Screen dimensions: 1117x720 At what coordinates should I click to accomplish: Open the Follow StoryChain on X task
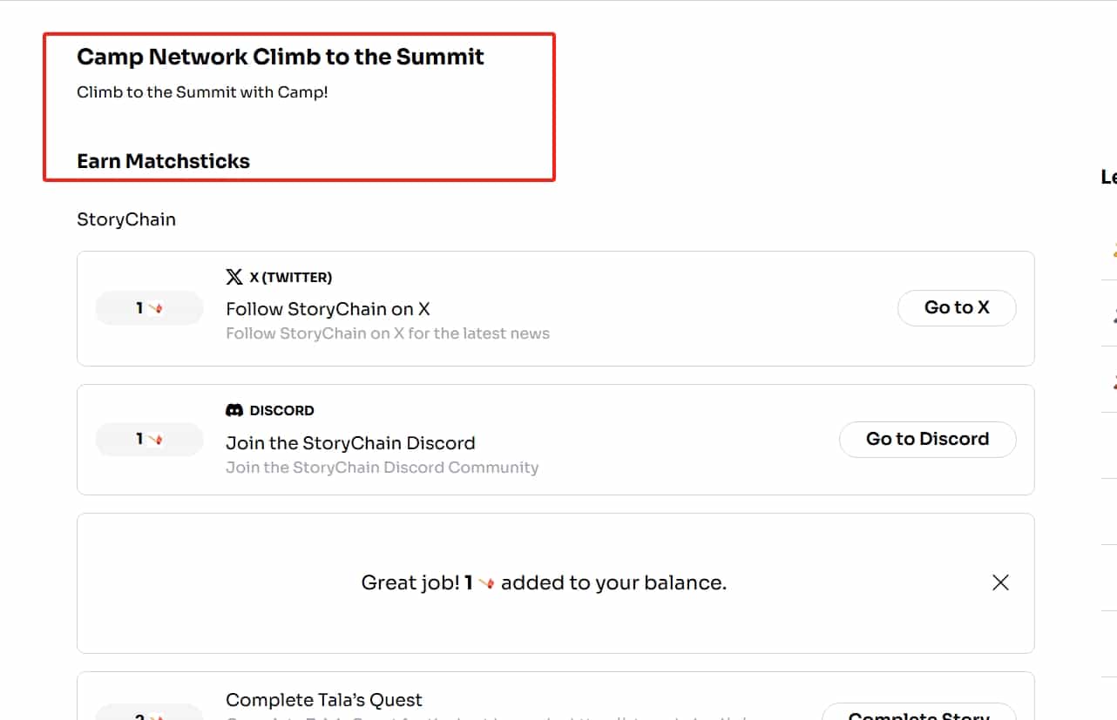pyautogui.click(x=328, y=309)
